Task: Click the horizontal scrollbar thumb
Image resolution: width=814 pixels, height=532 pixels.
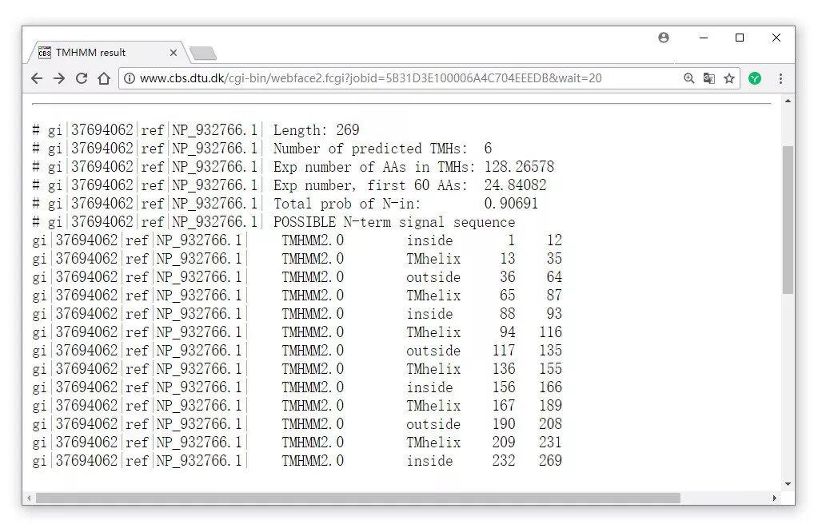Action: point(357,498)
